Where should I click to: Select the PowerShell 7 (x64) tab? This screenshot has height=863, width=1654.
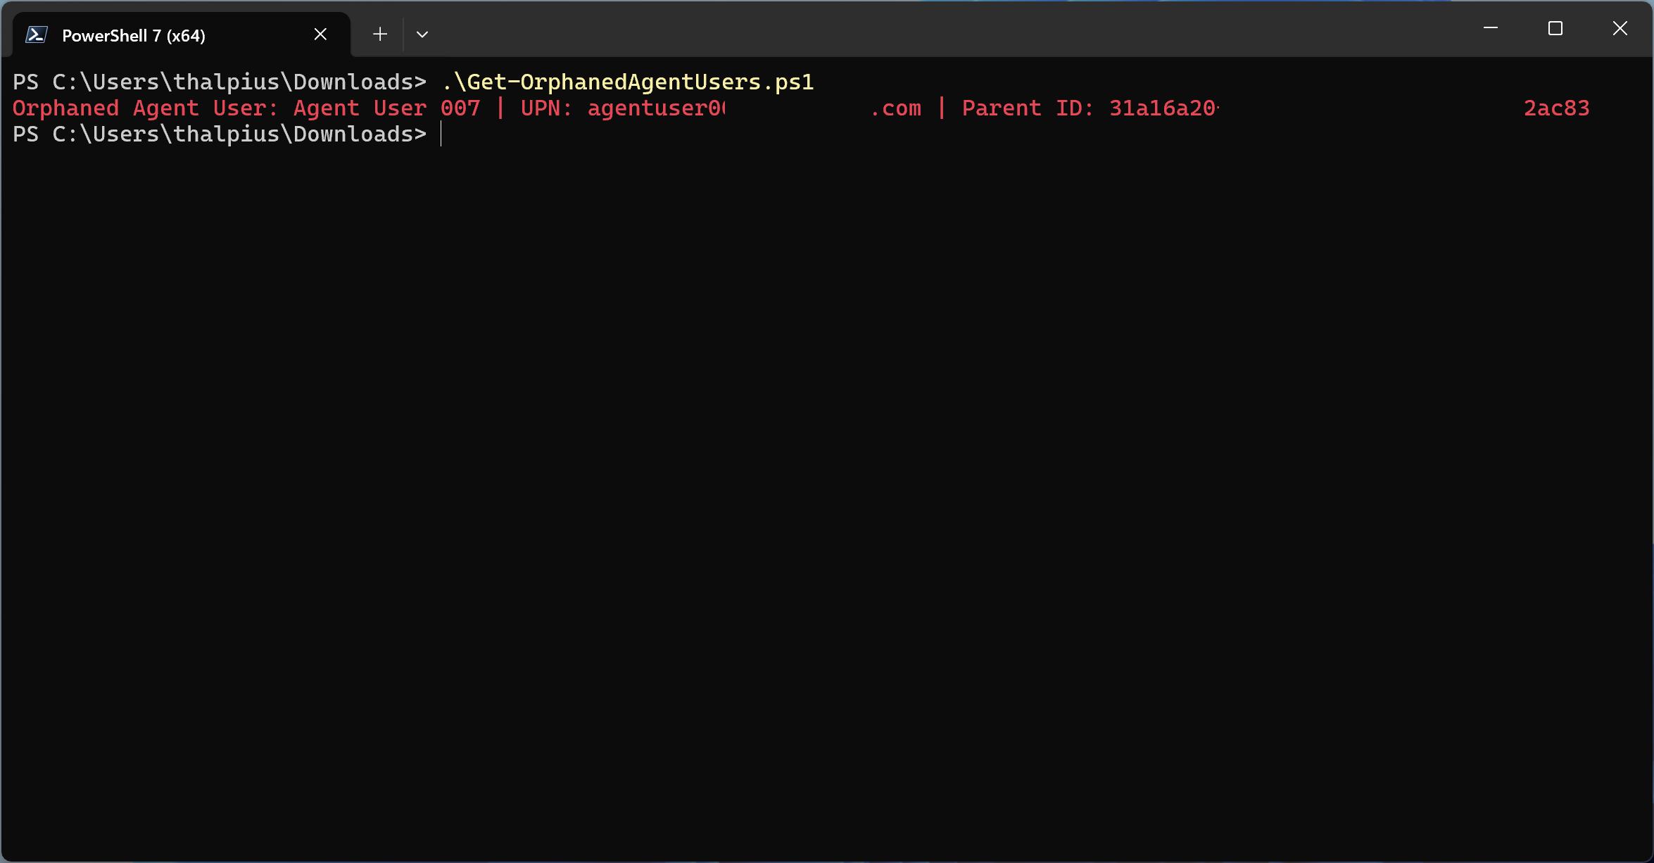134,35
